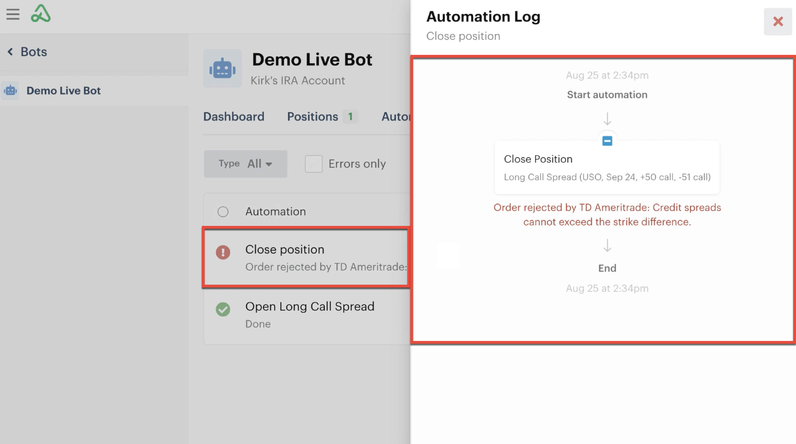Open the hamburger menu icon
This screenshot has width=796, height=444.
[x=13, y=14]
